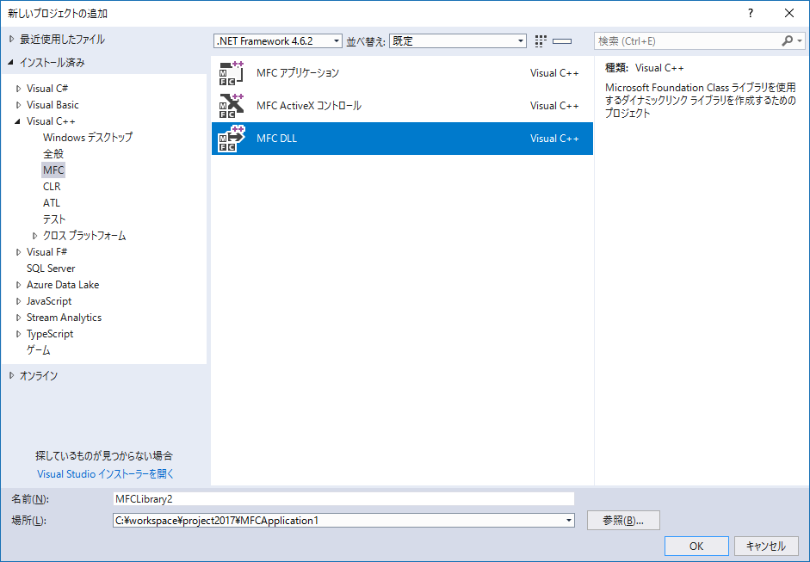Image resolution: width=810 pixels, height=562 pixels.
Task: Switch to medium icons list view
Action: click(x=562, y=41)
